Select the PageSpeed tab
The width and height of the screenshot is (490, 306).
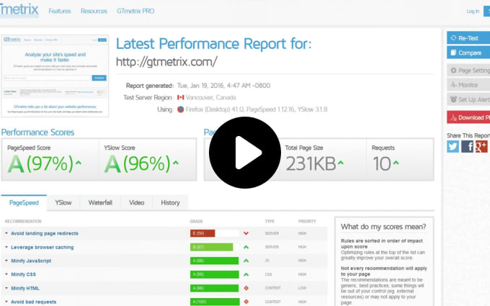(24, 202)
